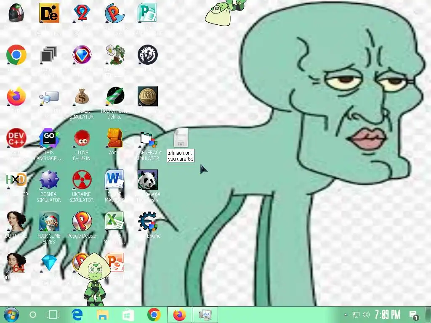Launch the blue diamond gem desktop icon
The height and width of the screenshot is (323, 431).
pos(49,263)
